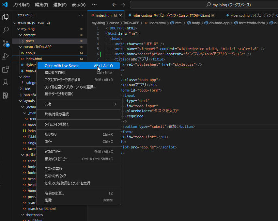Expand the posts folder
The image size is (278, 221).
[30, 41]
